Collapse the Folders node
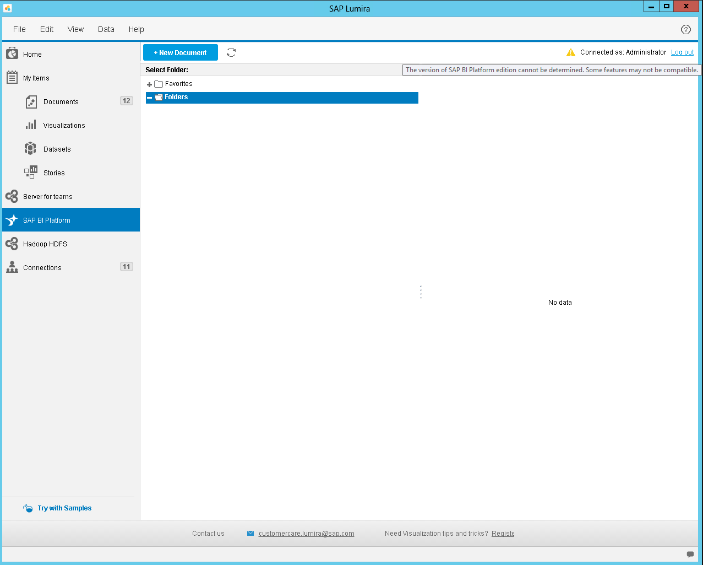This screenshot has height=565, width=703. pyautogui.click(x=149, y=98)
